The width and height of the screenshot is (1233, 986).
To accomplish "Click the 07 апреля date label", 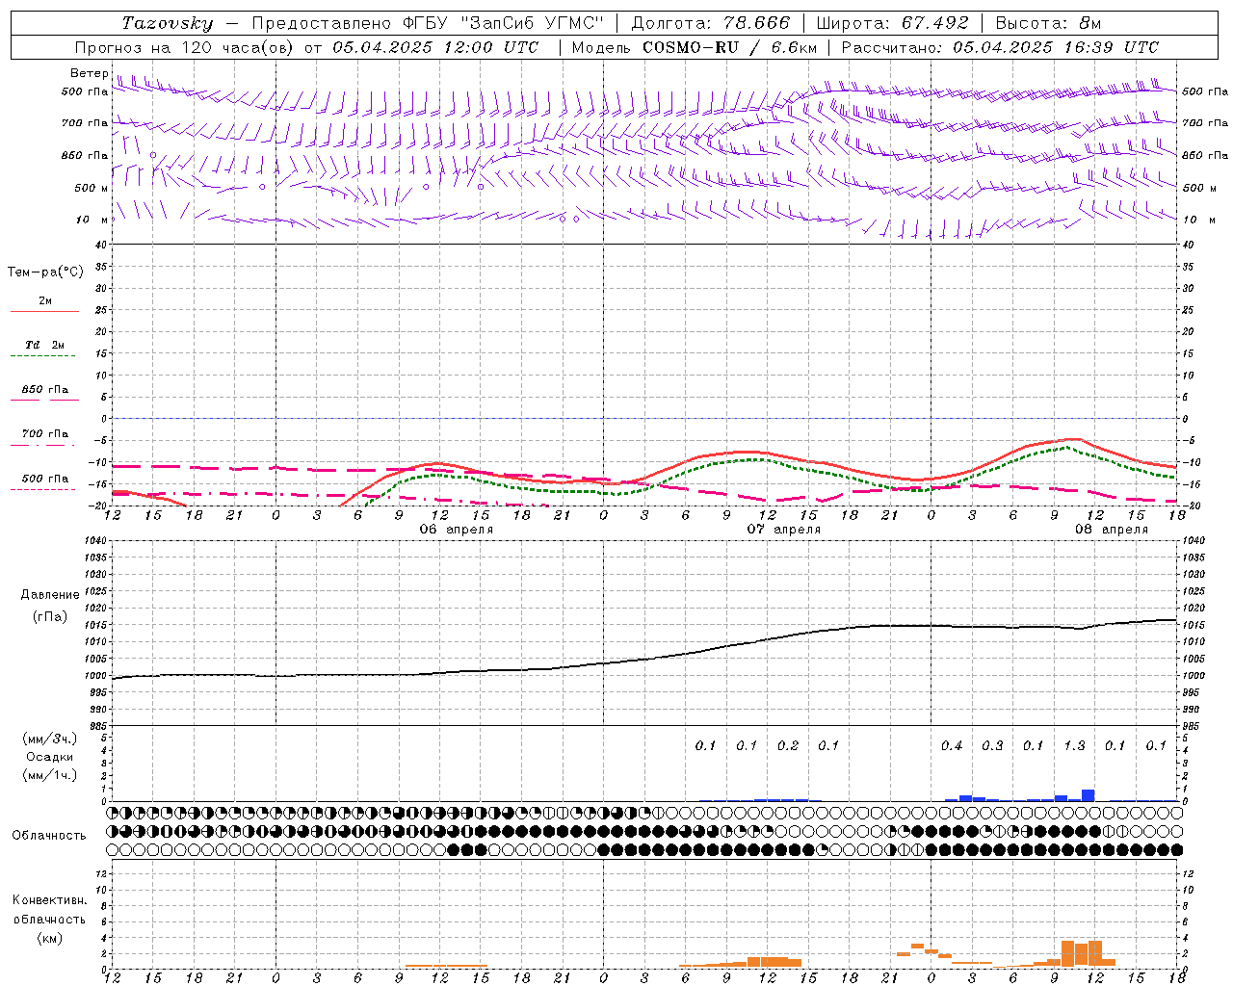I will (x=784, y=530).
